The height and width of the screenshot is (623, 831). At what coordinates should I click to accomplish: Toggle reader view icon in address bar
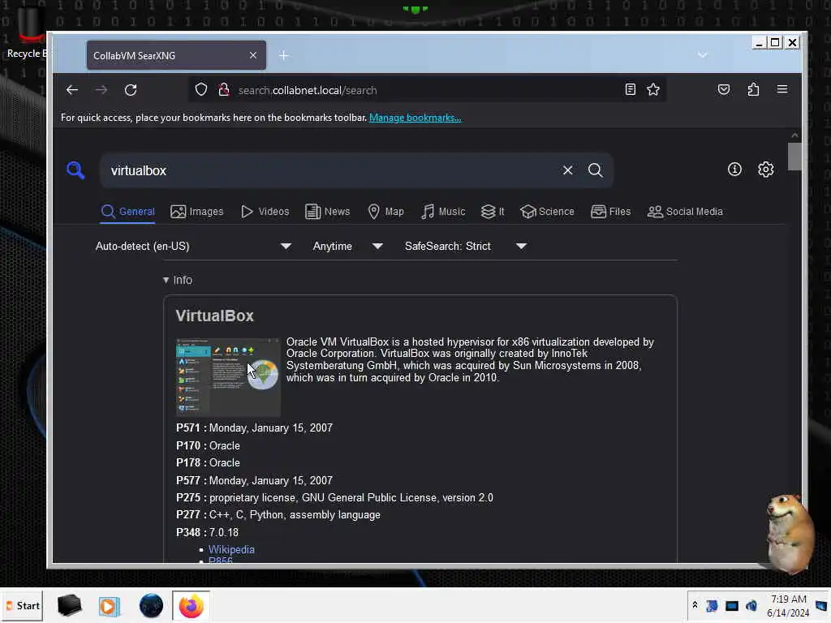click(x=630, y=89)
